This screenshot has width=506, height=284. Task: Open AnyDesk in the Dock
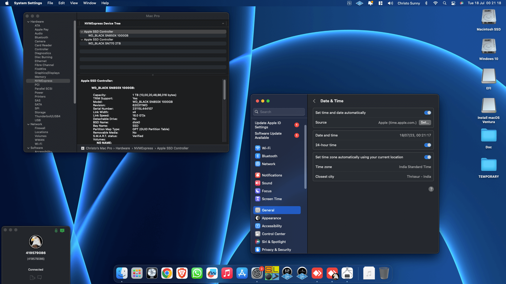317,273
